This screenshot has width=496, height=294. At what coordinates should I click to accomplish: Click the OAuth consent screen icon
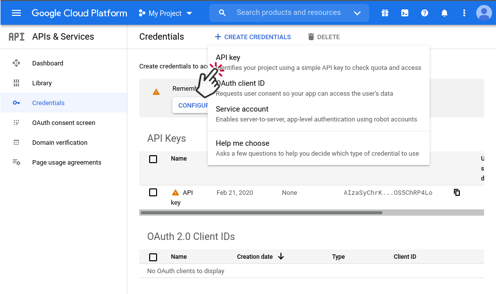click(16, 122)
